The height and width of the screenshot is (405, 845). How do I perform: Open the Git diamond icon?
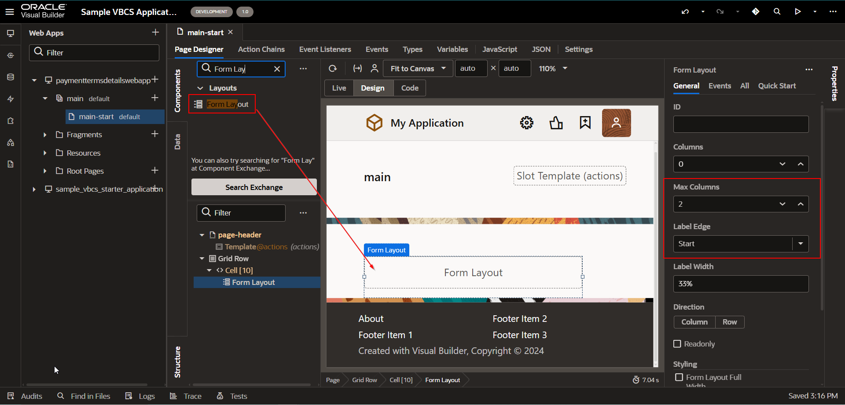click(756, 12)
